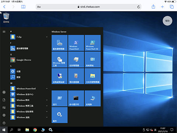This screenshot has width=177, height=133.
Task: Launch the 远程桌面连接 tile
Action: pyautogui.click(x=59, y=76)
